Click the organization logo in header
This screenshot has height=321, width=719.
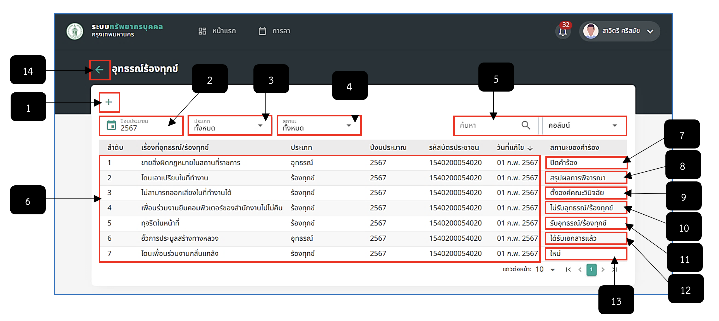click(75, 31)
